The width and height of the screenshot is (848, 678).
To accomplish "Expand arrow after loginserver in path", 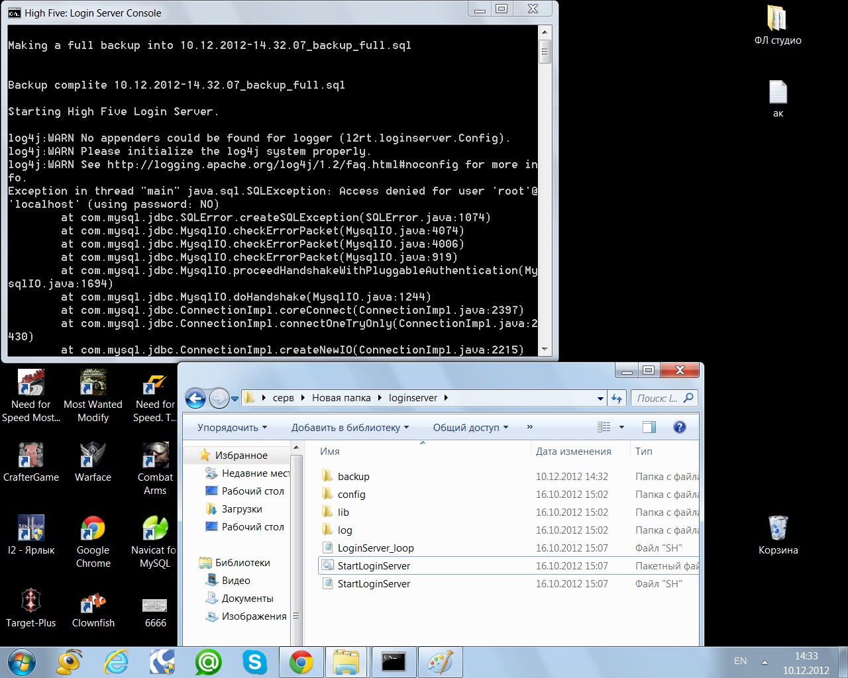I will (446, 398).
